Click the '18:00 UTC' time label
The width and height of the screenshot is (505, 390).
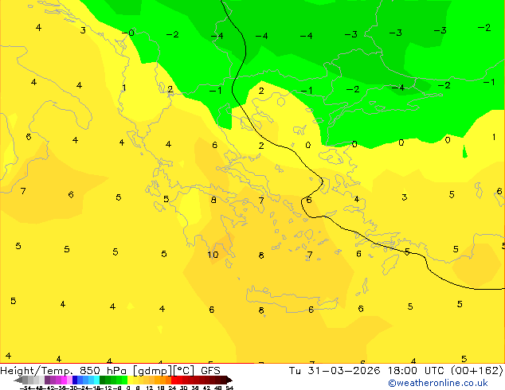point(417,371)
